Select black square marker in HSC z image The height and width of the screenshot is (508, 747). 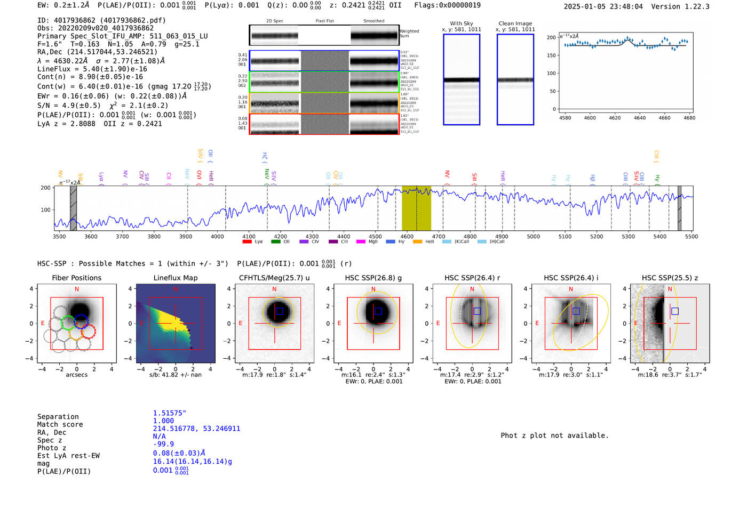click(x=675, y=311)
